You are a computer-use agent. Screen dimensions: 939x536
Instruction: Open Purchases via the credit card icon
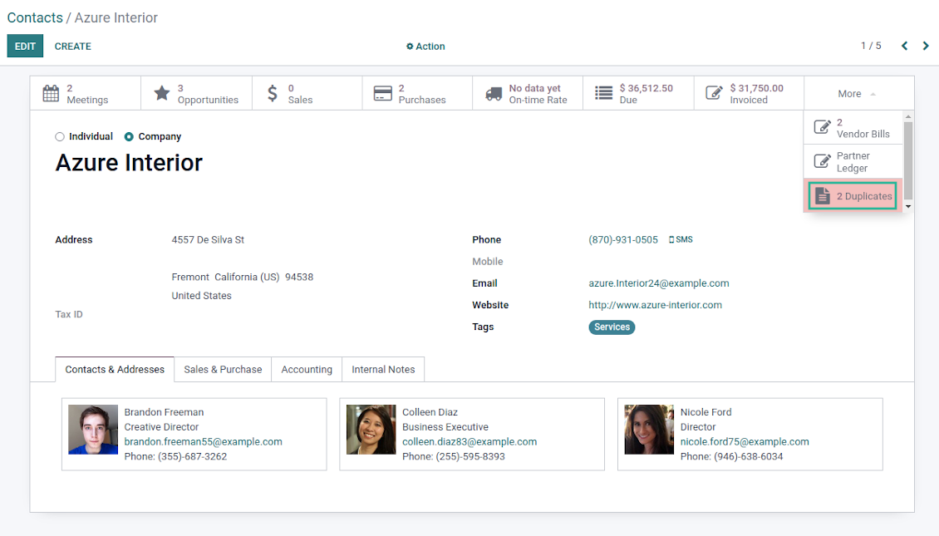[x=382, y=94]
